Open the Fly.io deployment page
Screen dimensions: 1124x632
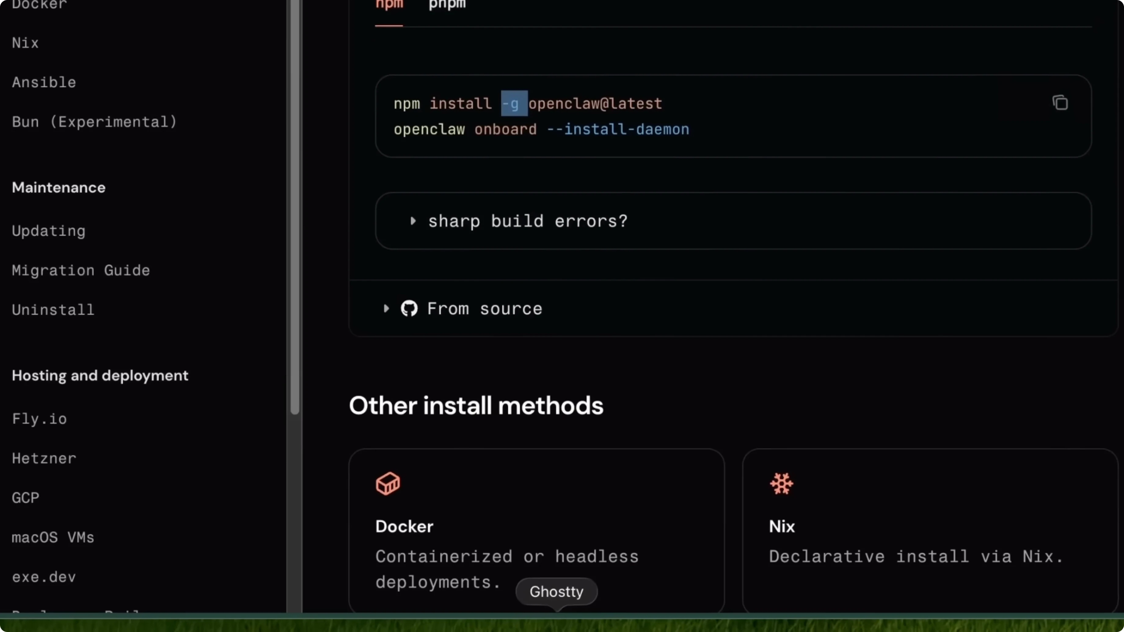coord(39,419)
